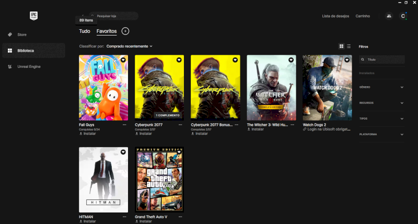Screen dimensions: 418x224
Task: Click Login na Ubisoft link for Watch Dogs 2
Action: coord(327,129)
